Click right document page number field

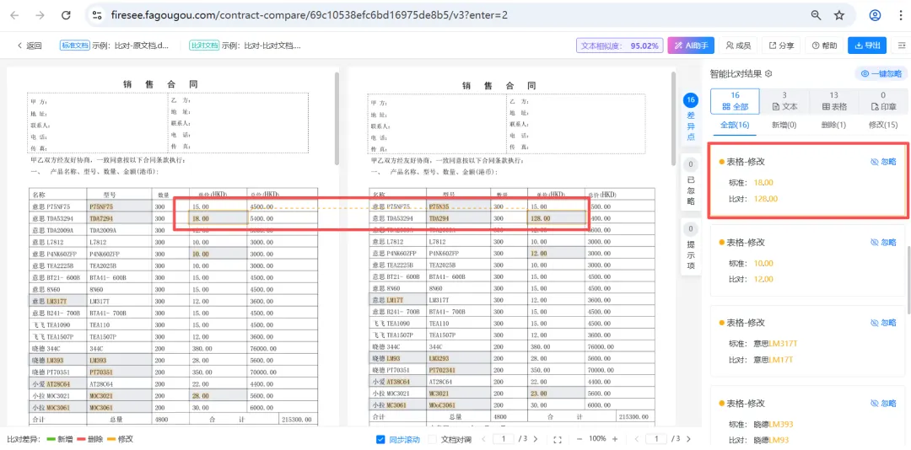(x=656, y=439)
